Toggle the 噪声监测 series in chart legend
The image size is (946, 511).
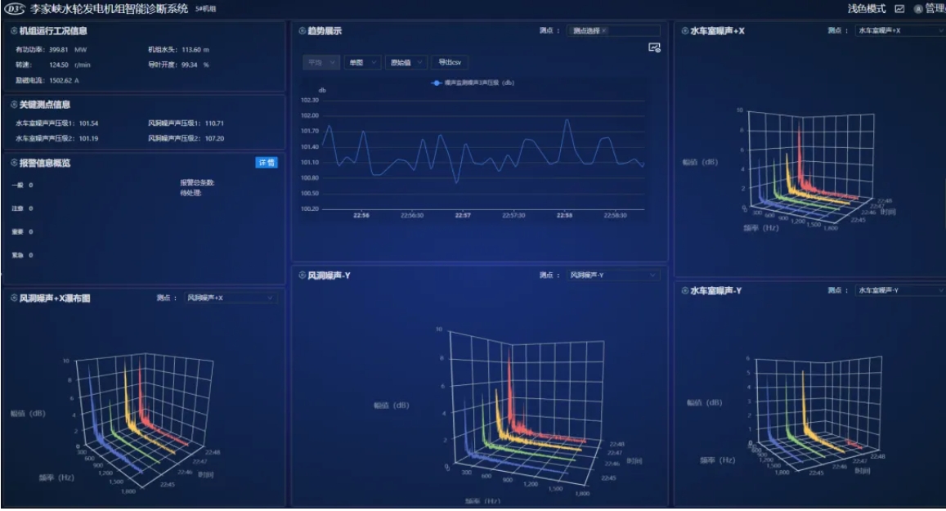pyautogui.click(x=473, y=83)
